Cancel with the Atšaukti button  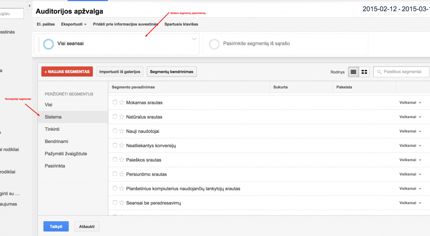tap(87, 226)
